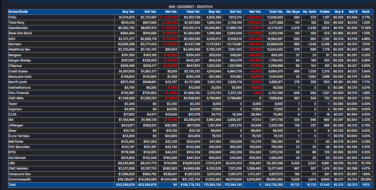Click the Total row label
Image resolution: width=376 pixels, height=190 pixels.
point(12,185)
